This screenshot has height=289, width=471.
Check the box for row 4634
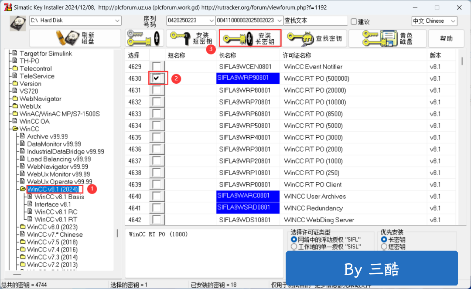point(157,126)
